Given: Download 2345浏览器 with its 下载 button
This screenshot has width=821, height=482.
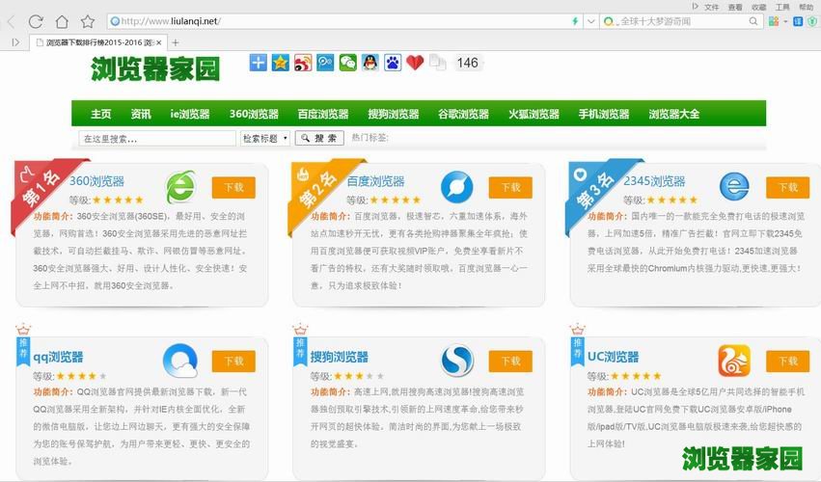Looking at the screenshot, I should point(787,187).
